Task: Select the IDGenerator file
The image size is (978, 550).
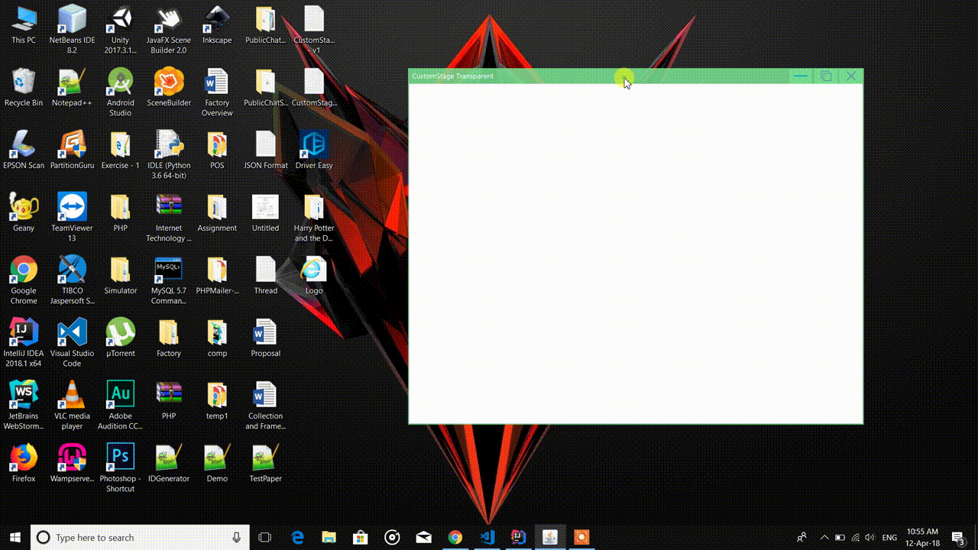Action: click(169, 463)
